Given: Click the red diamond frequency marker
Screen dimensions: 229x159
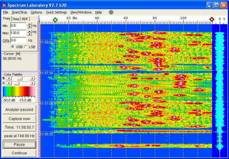Looking at the screenshot, I should pos(212,20).
